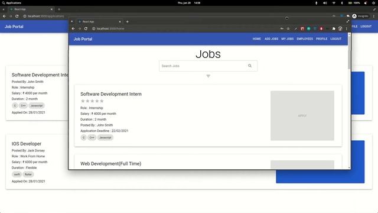Go back in the front browser window
378x213 pixels.
click(73, 28)
